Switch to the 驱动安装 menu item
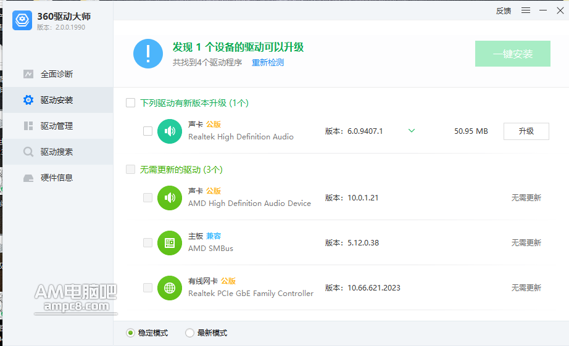Screen dimensions: 569x346 point(58,100)
